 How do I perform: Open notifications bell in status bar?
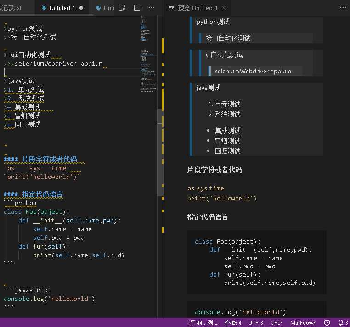click(343, 322)
